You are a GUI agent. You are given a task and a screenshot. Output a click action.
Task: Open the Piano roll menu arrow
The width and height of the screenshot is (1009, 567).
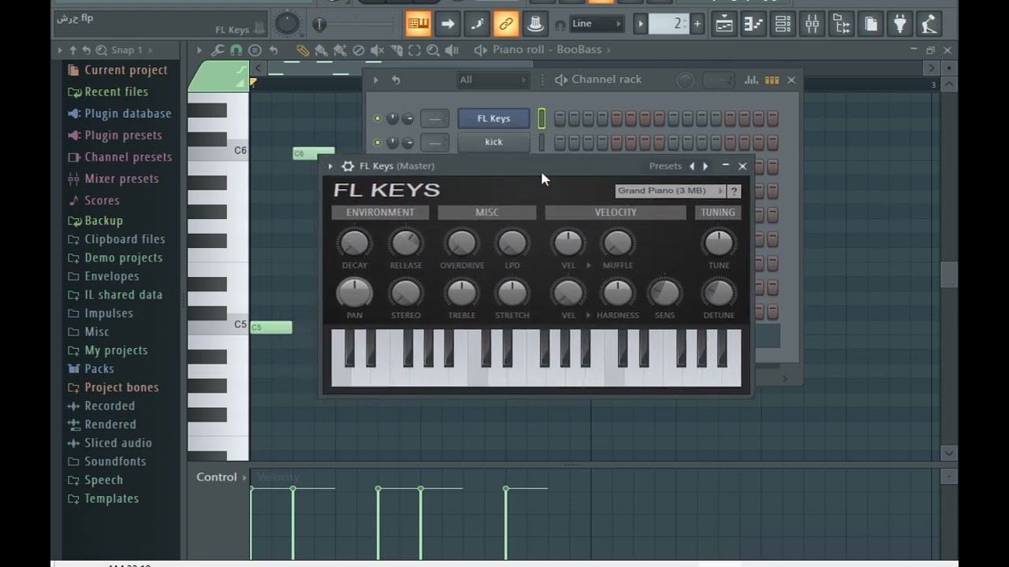199,50
